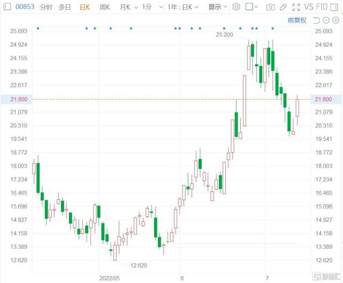
Task: Expand the 月K period dropdown arrow
Action: click(136, 8)
